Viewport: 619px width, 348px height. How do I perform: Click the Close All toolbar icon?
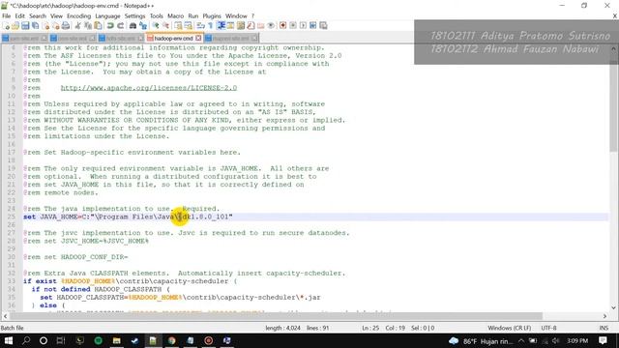(x=56, y=26)
